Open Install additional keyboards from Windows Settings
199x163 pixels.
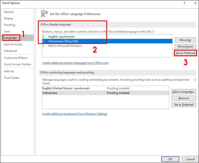coord(75,114)
